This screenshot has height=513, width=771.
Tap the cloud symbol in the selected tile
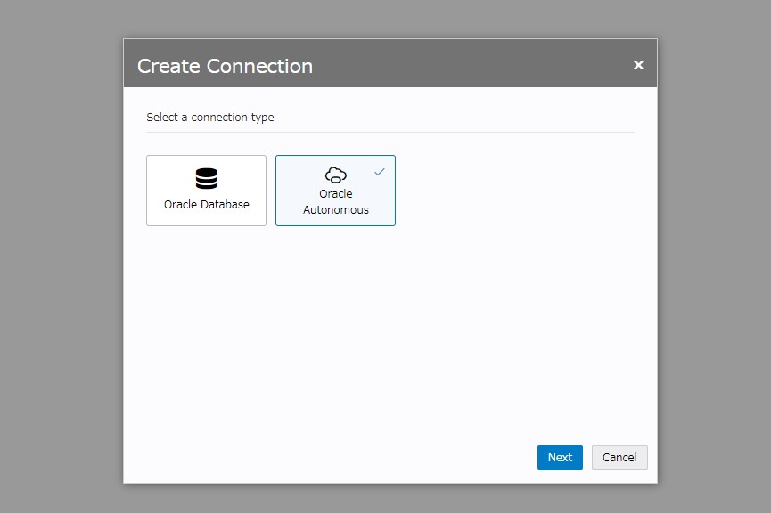click(335, 175)
